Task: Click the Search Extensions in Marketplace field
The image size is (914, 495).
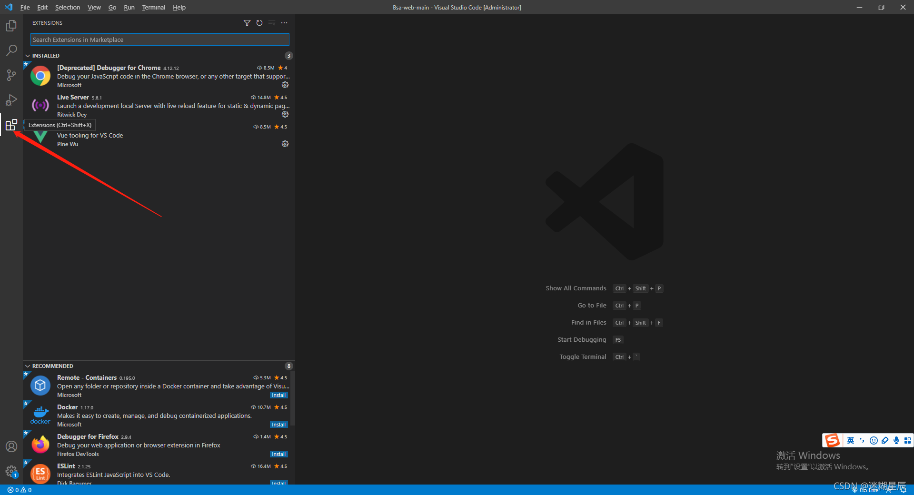Action: point(159,40)
